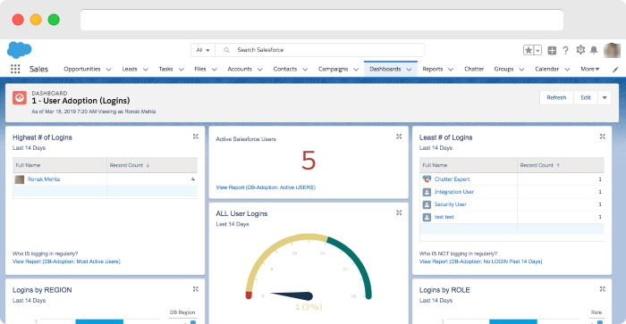Open the Calendar tab
Viewport: 626px width, 324px height.
click(547, 69)
